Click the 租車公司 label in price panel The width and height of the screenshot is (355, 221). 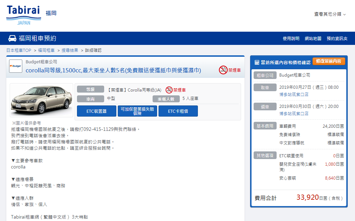[x=265, y=75]
